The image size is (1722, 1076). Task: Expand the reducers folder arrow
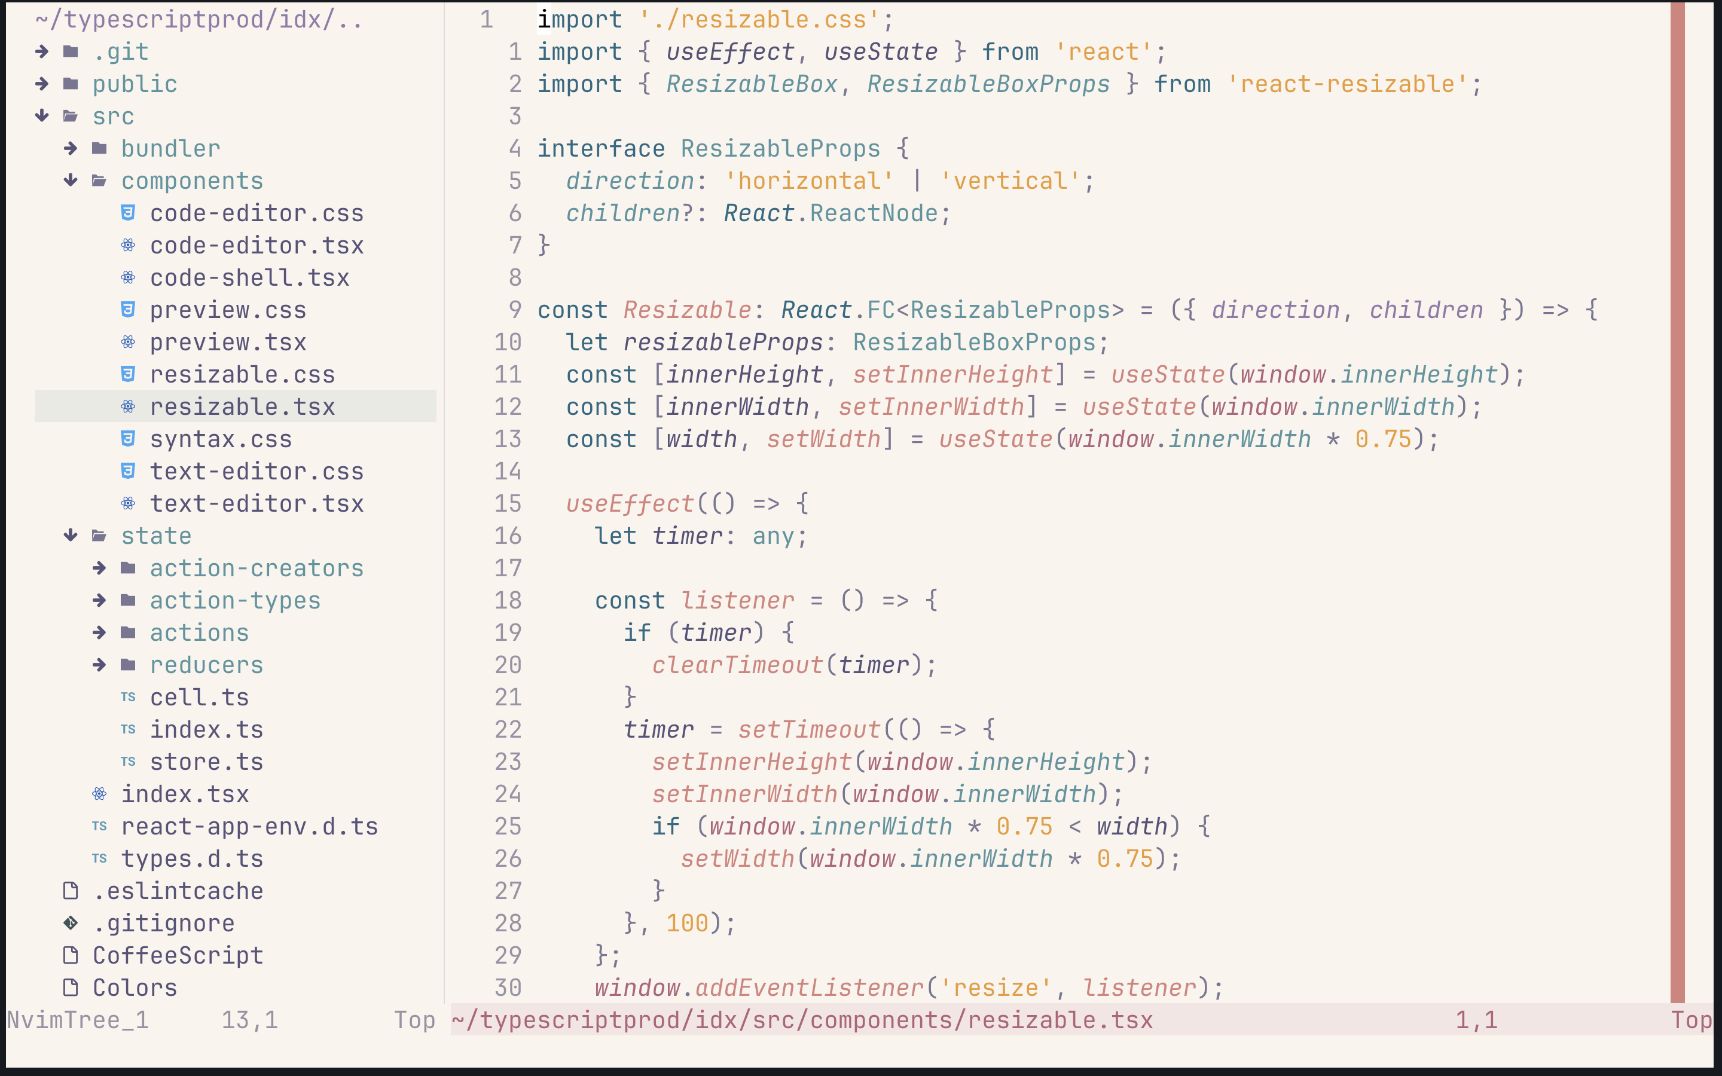point(100,665)
